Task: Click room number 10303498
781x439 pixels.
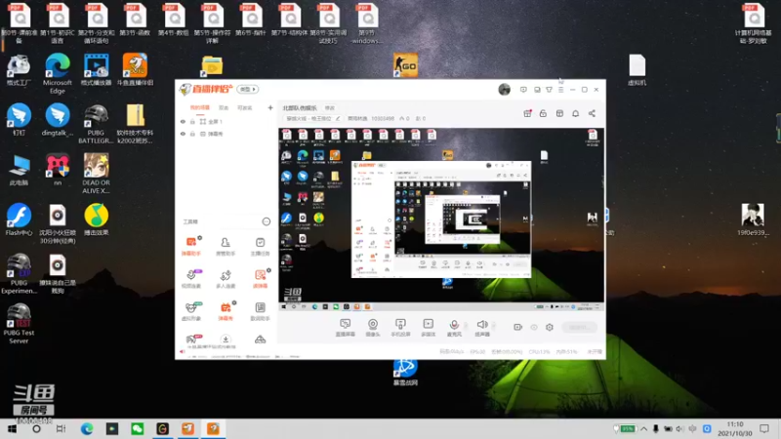Action: pyautogui.click(x=383, y=118)
